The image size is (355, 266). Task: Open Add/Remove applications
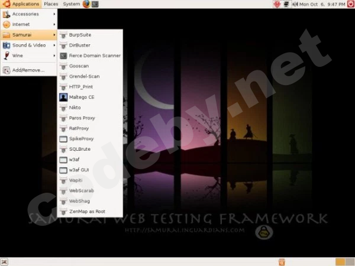29,70
